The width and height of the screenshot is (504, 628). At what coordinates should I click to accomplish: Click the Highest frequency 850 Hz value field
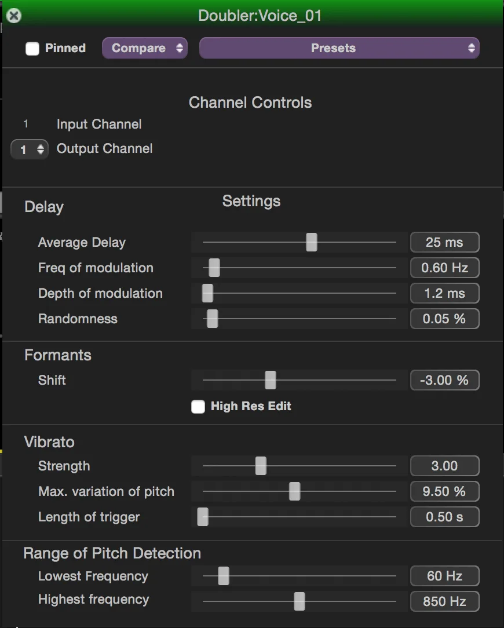pyautogui.click(x=444, y=601)
